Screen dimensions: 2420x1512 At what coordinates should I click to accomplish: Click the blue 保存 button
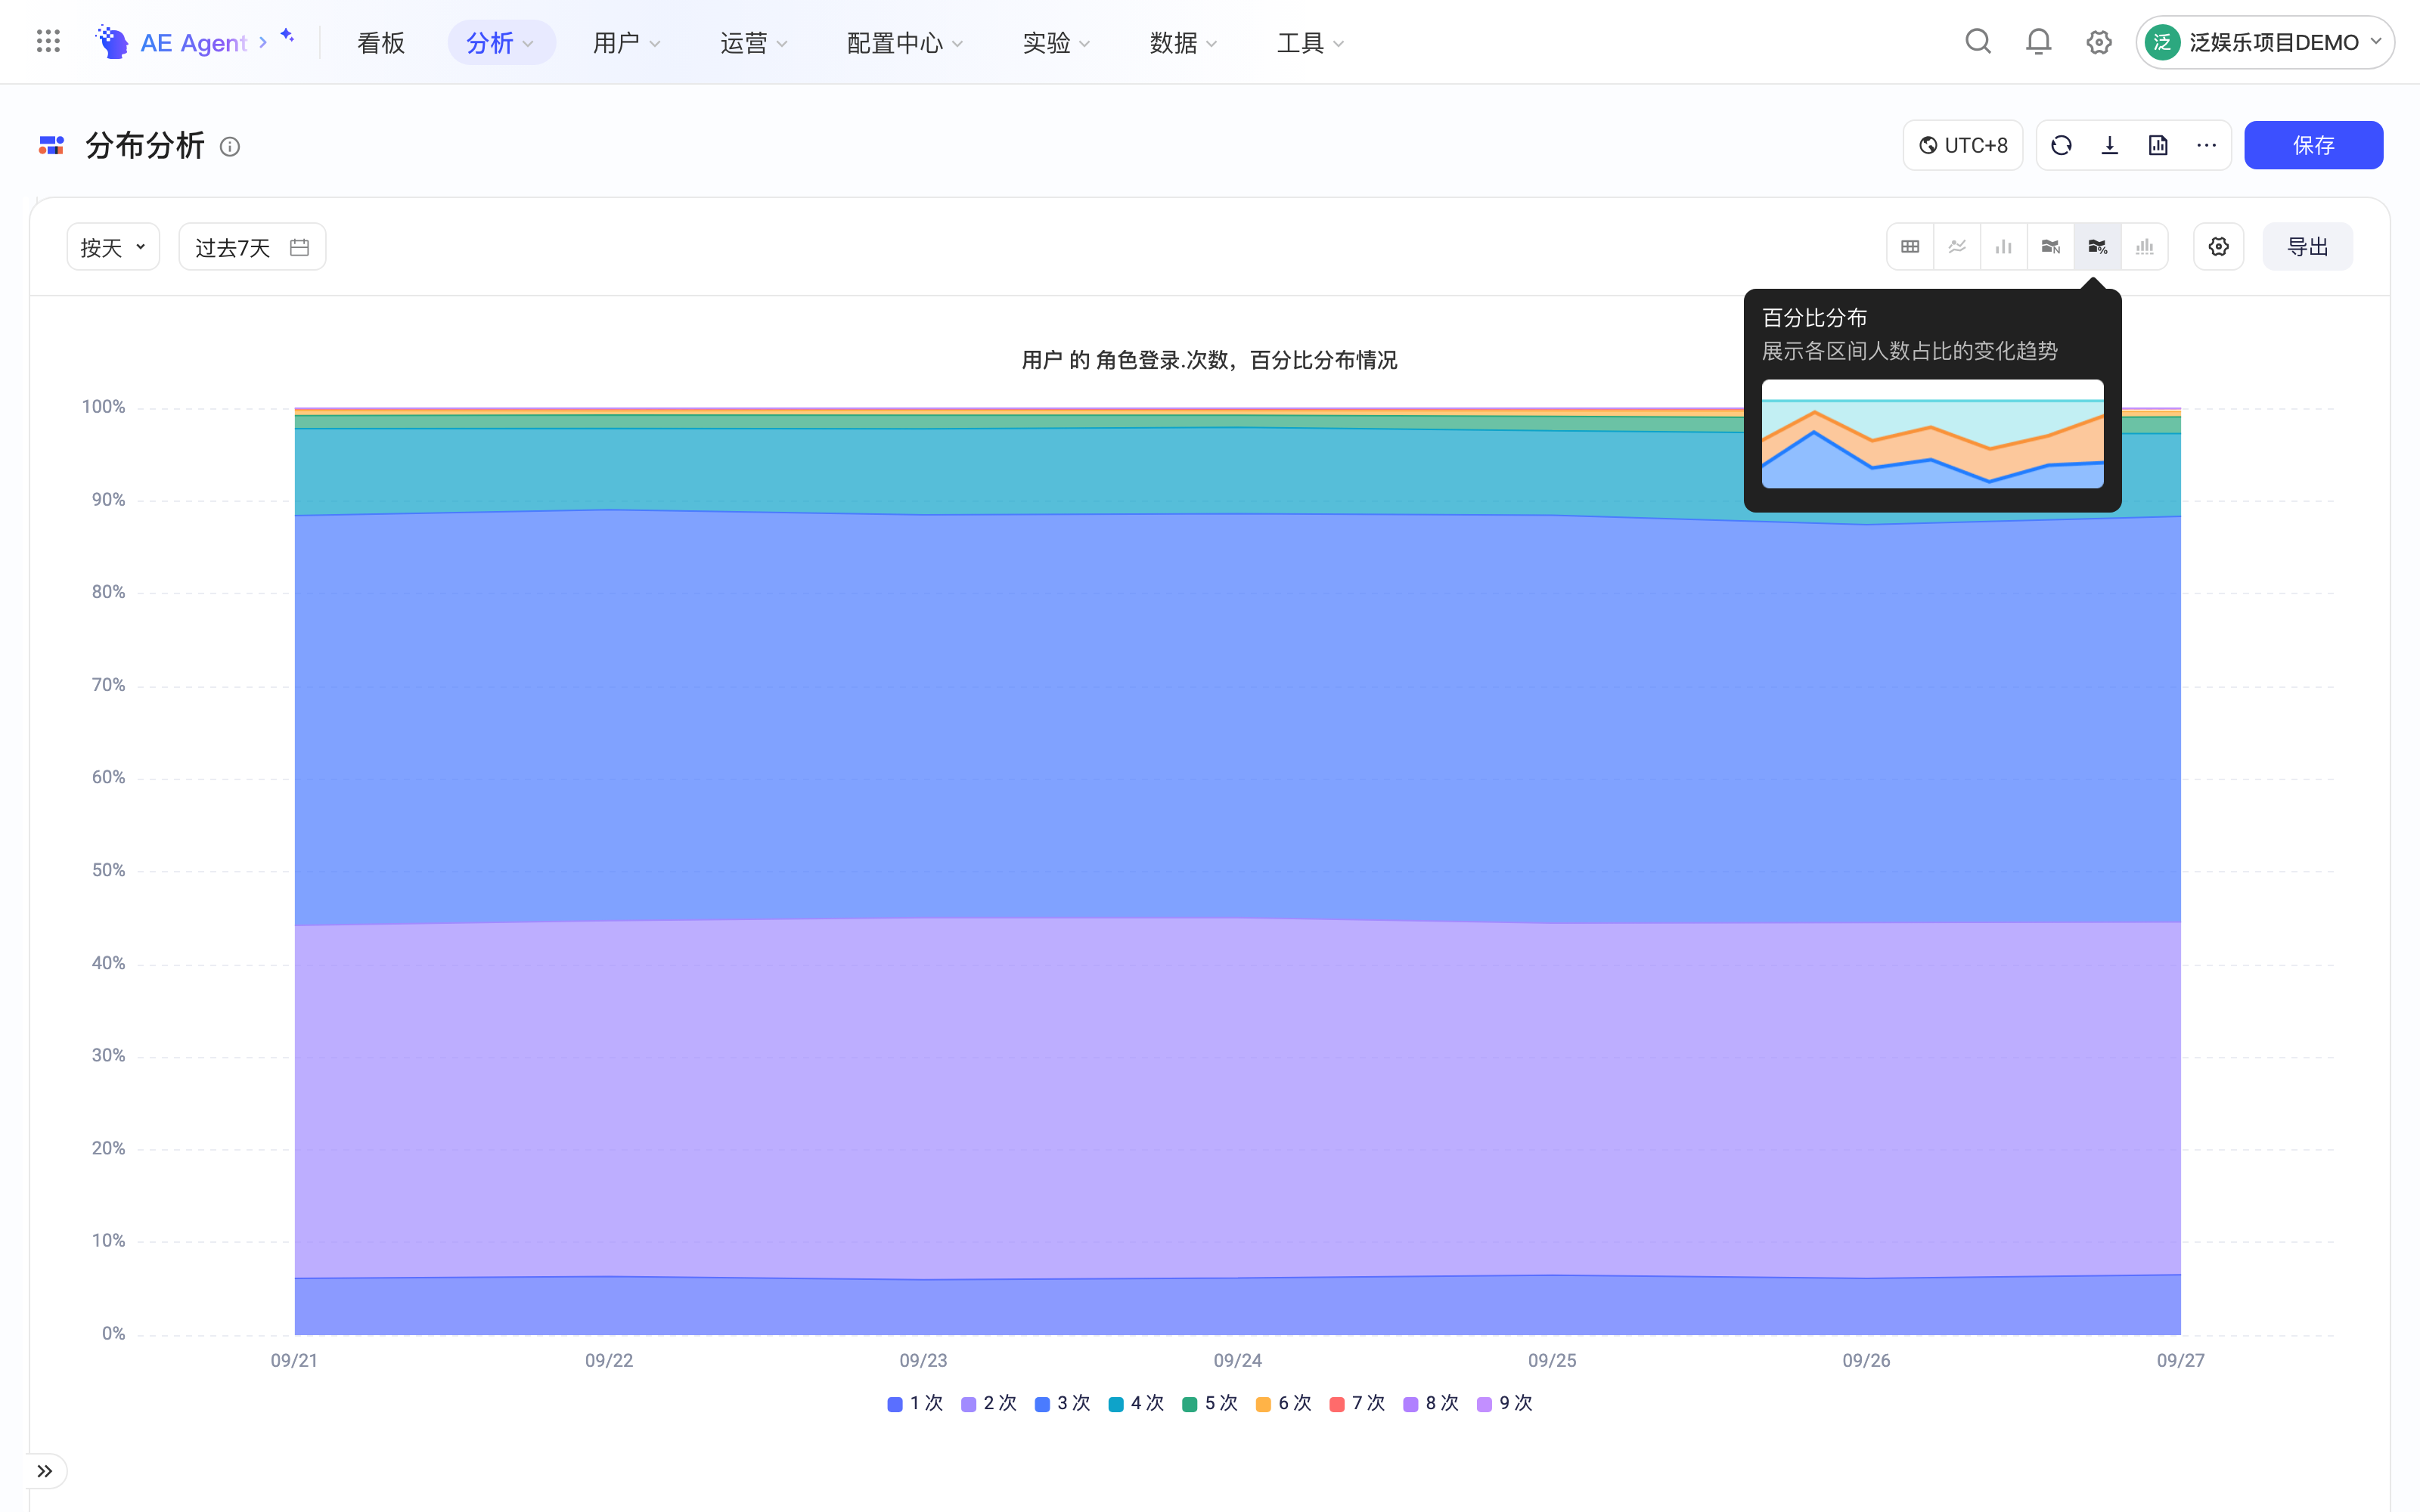pyautogui.click(x=2313, y=146)
